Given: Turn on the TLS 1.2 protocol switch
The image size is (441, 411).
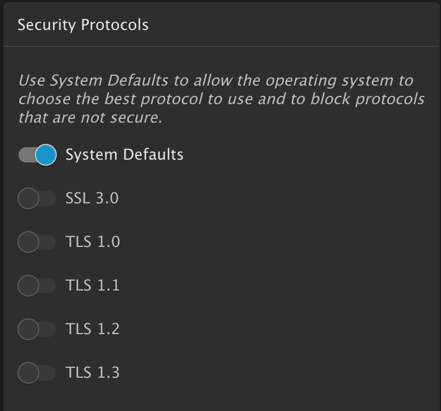Looking at the screenshot, I should pyautogui.click(x=37, y=329).
